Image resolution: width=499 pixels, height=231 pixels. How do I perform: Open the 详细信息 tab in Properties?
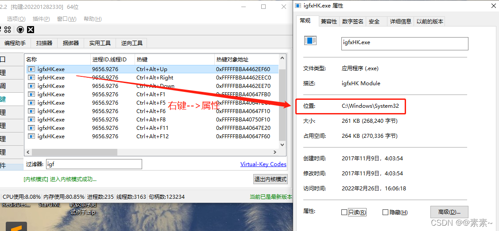point(401,22)
